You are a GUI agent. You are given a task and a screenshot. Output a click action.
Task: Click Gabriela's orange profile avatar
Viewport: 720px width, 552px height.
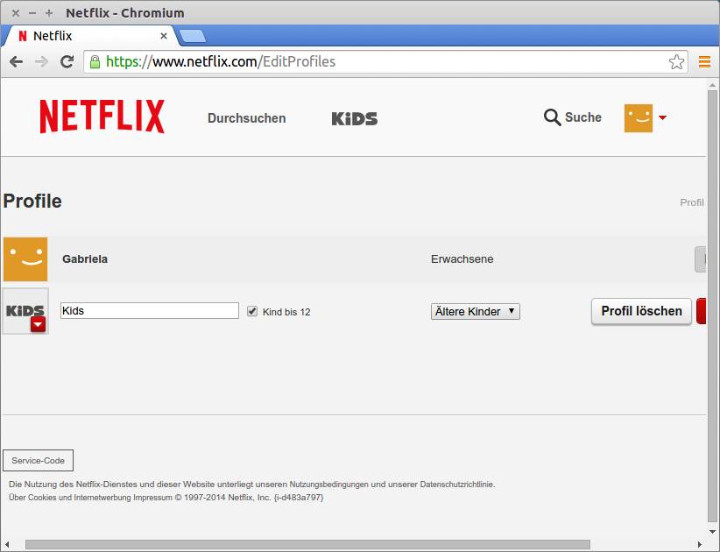25,259
